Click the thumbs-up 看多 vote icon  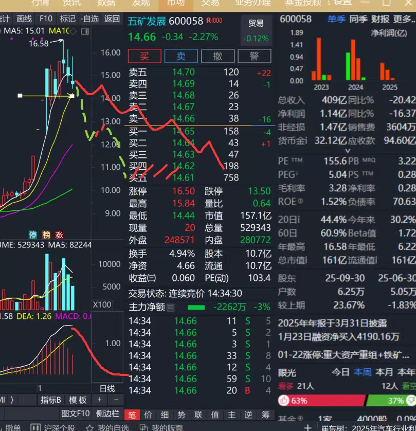point(283,401)
